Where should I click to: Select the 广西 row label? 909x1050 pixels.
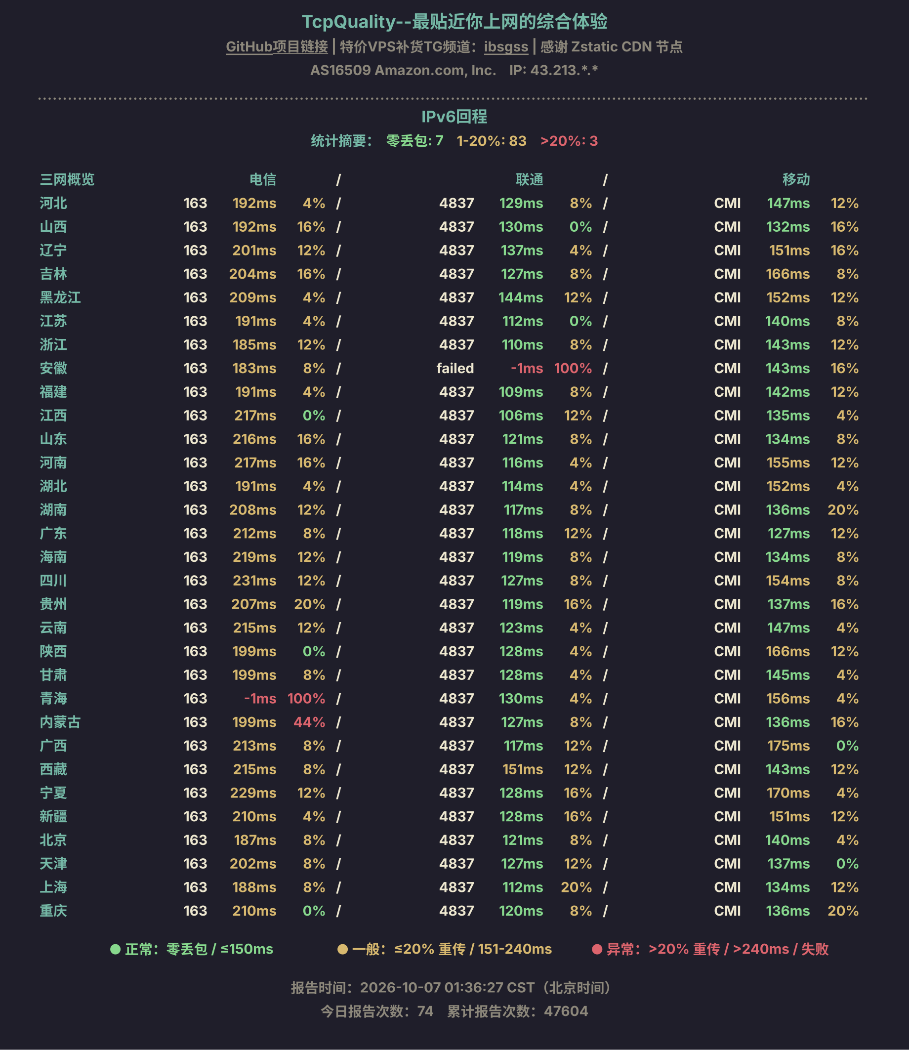coord(53,746)
